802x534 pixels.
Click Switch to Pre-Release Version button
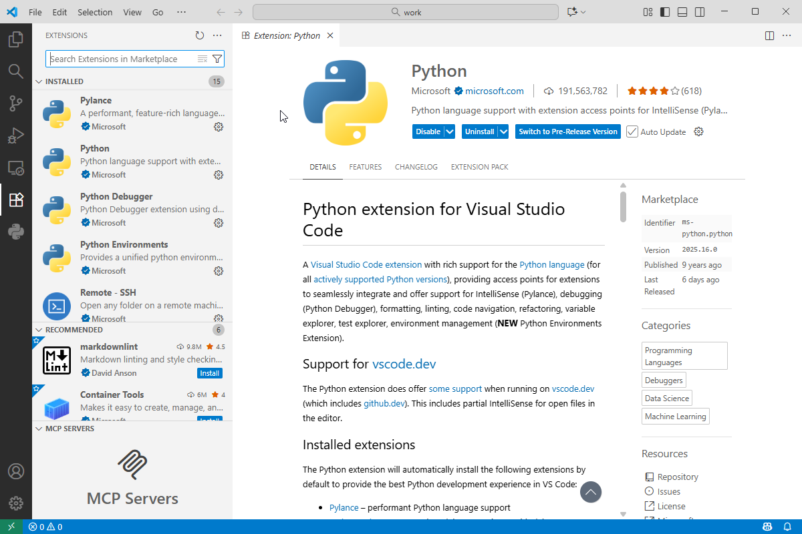point(567,131)
